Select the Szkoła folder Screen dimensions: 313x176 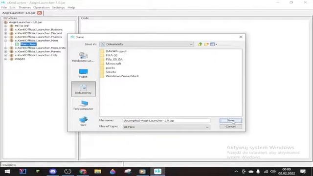108,72
